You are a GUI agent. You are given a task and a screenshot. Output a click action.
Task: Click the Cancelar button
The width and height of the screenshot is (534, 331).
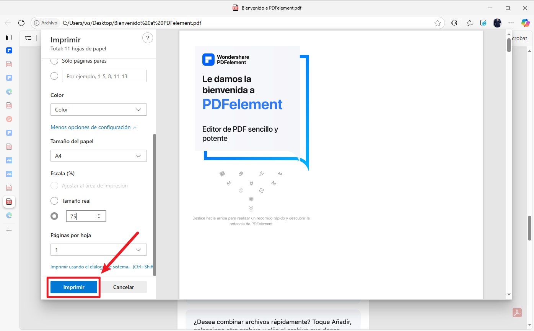[x=124, y=287]
